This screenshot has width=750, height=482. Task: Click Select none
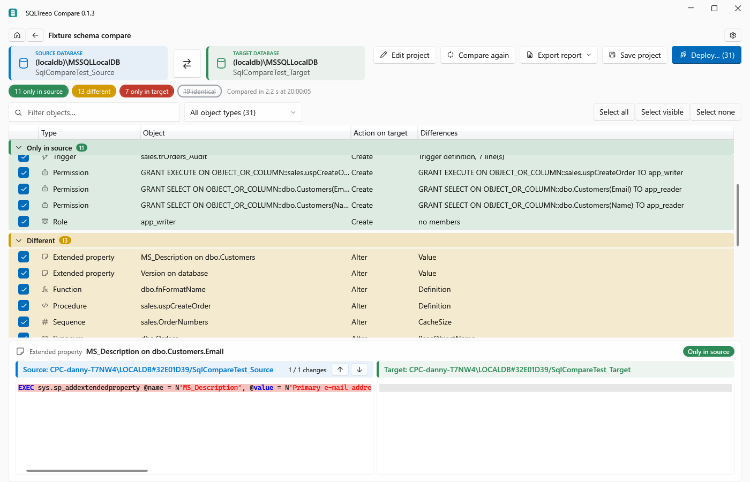[x=716, y=112]
